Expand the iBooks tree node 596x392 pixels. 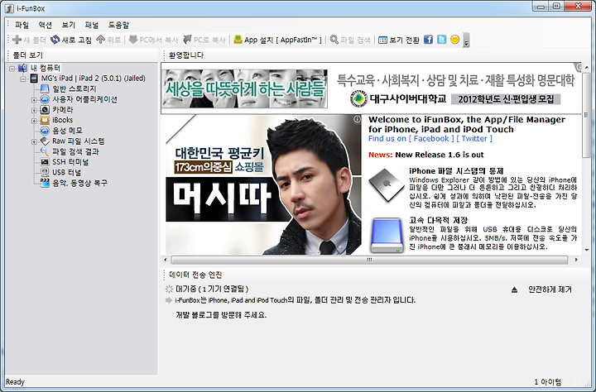34,121
